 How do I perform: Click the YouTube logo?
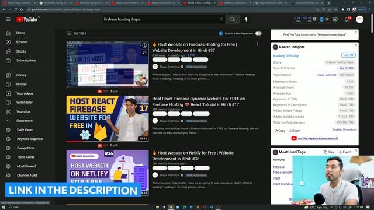[x=27, y=19]
